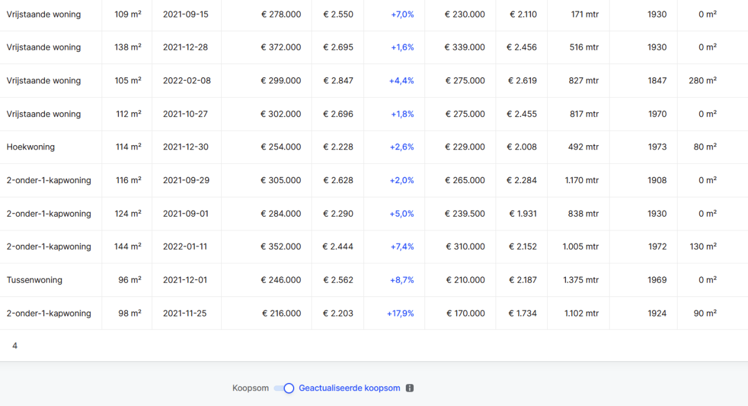Click the +17,9% price change value
The height and width of the screenshot is (406, 748).
pyautogui.click(x=400, y=313)
